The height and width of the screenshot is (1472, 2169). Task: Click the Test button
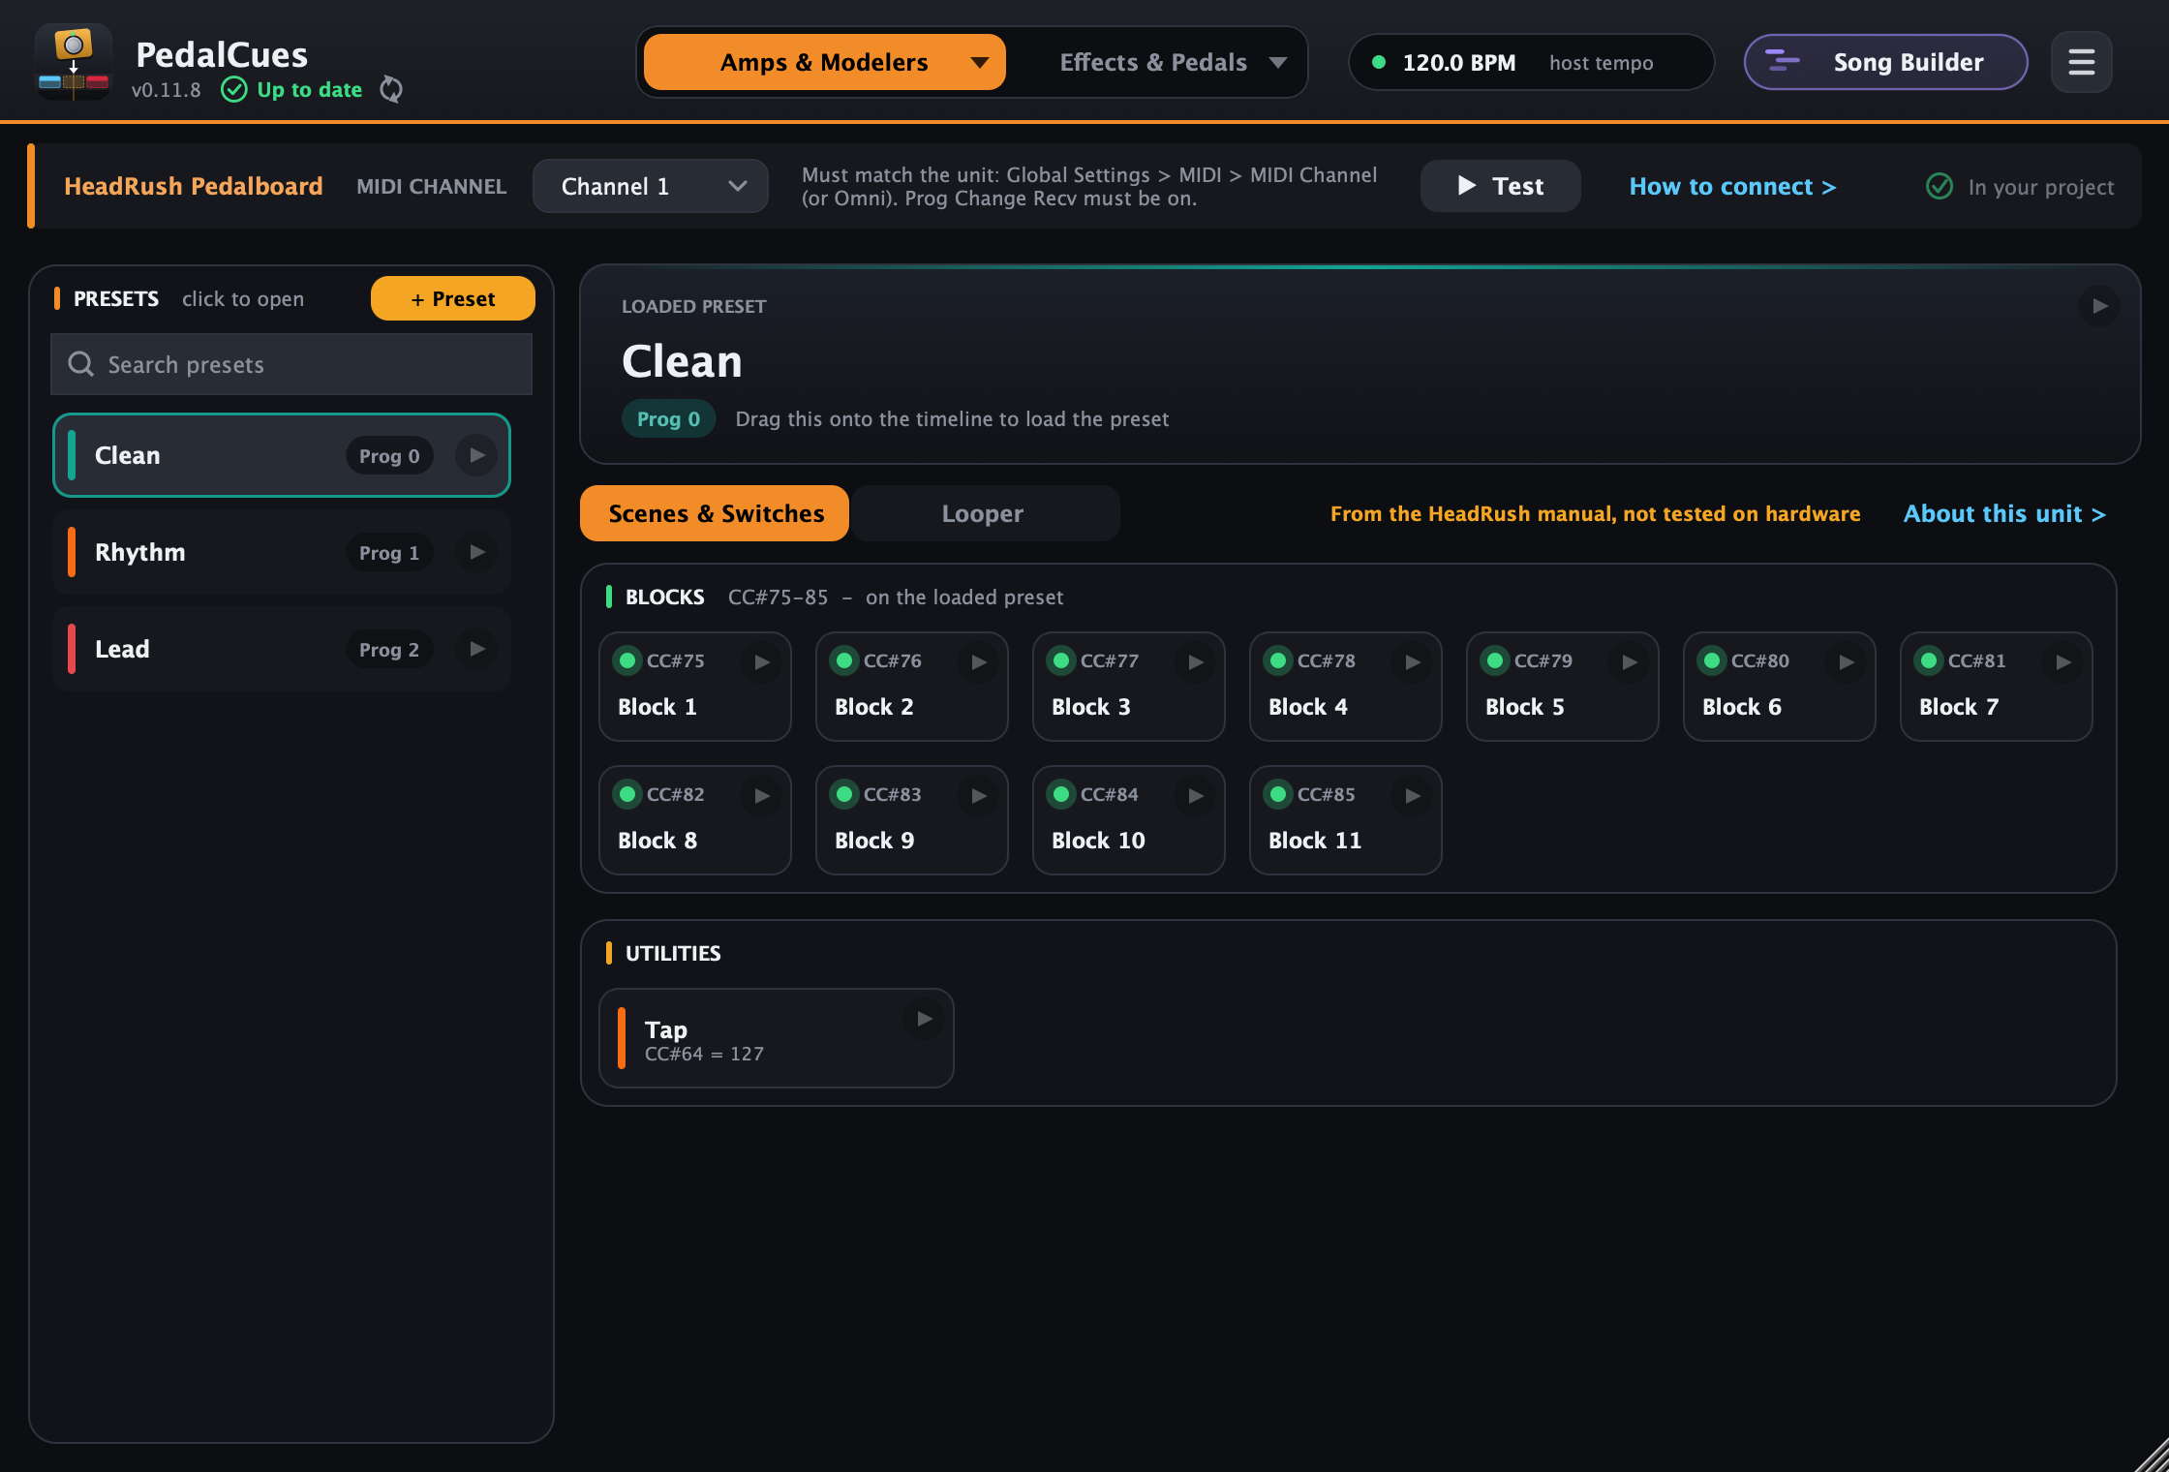coord(1500,186)
